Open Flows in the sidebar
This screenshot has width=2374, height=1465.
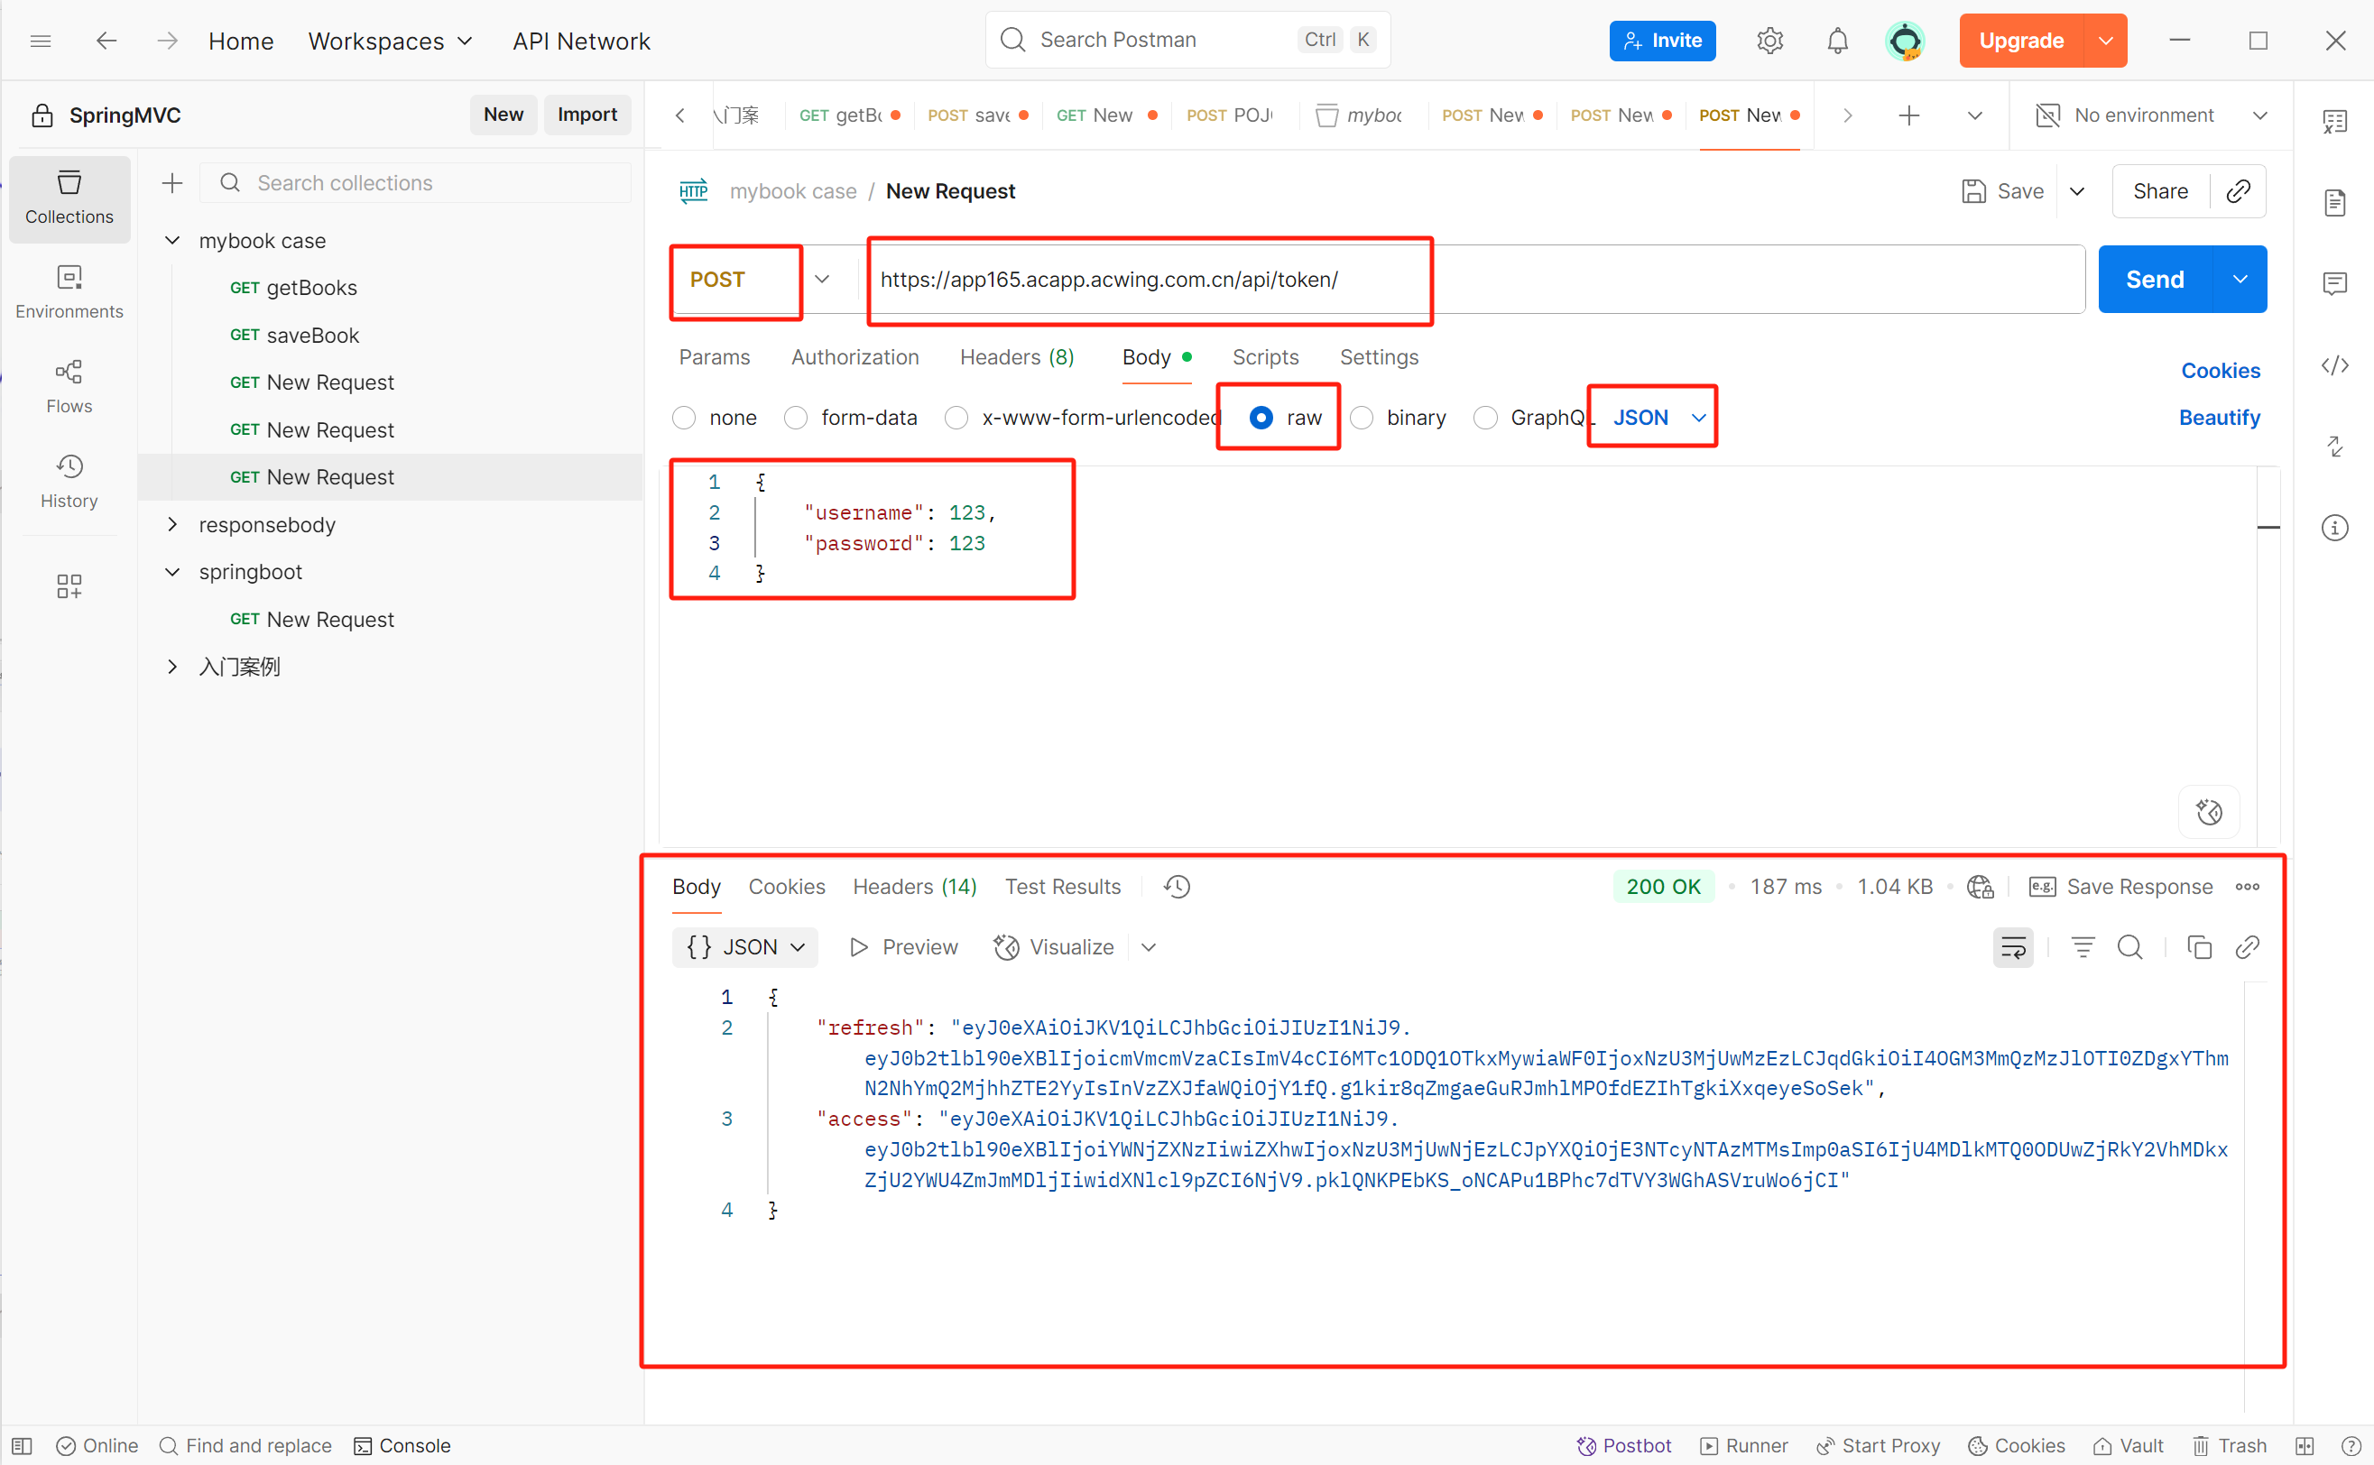(x=69, y=387)
